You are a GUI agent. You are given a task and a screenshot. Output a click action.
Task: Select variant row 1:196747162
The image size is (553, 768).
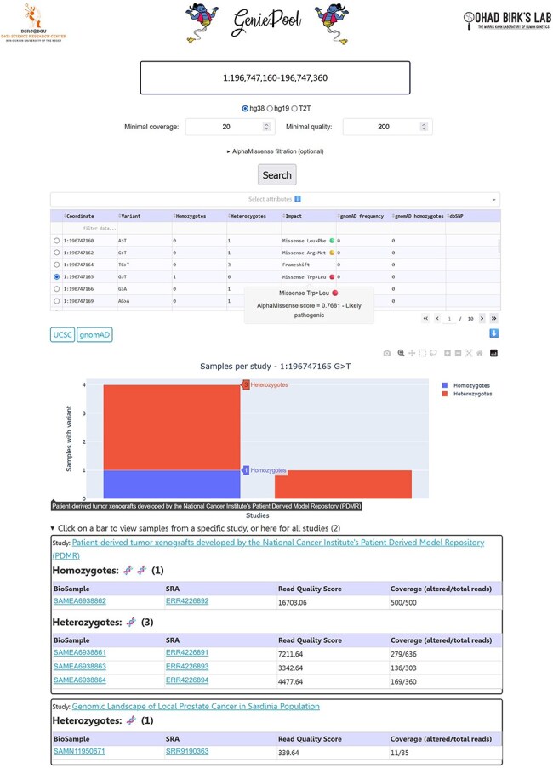point(56,253)
